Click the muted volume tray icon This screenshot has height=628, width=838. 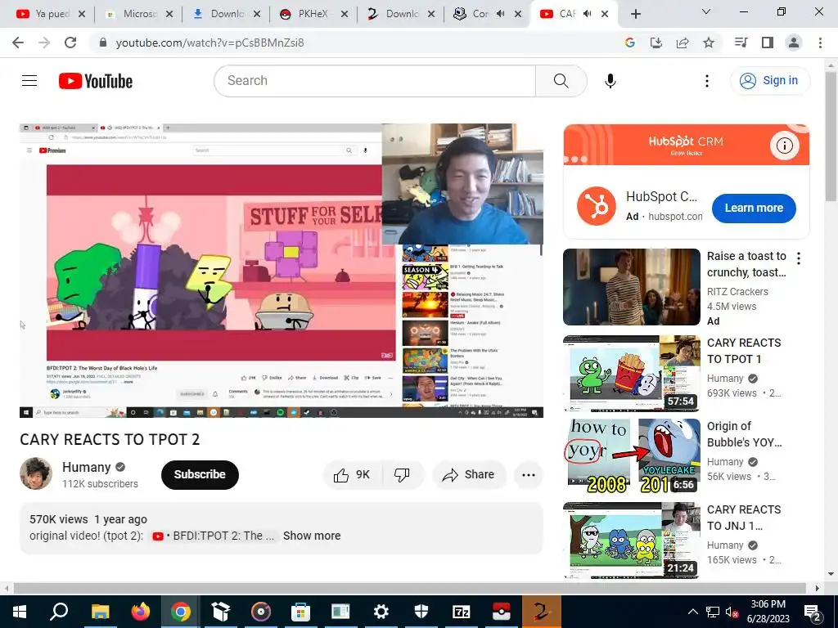coord(732,612)
